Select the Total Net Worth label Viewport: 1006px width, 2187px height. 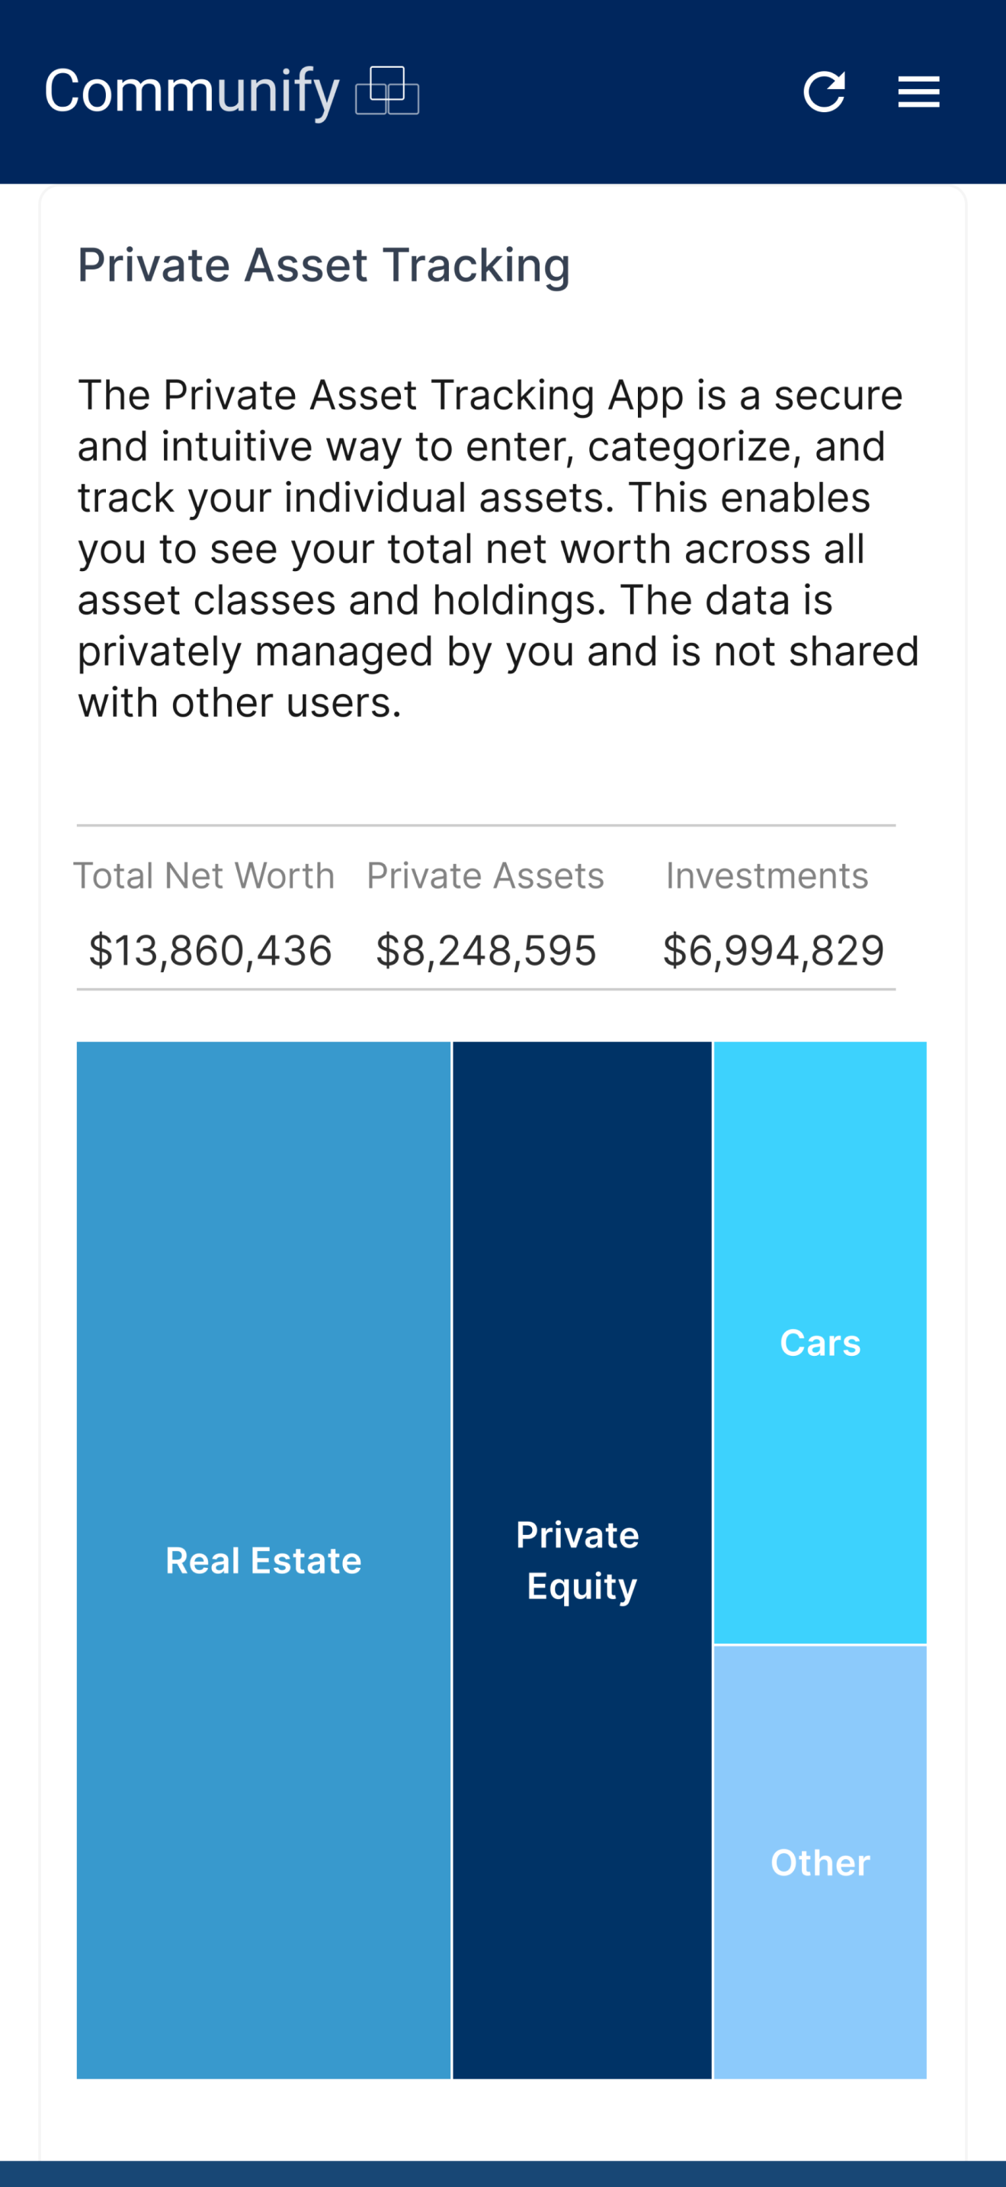click(x=204, y=875)
